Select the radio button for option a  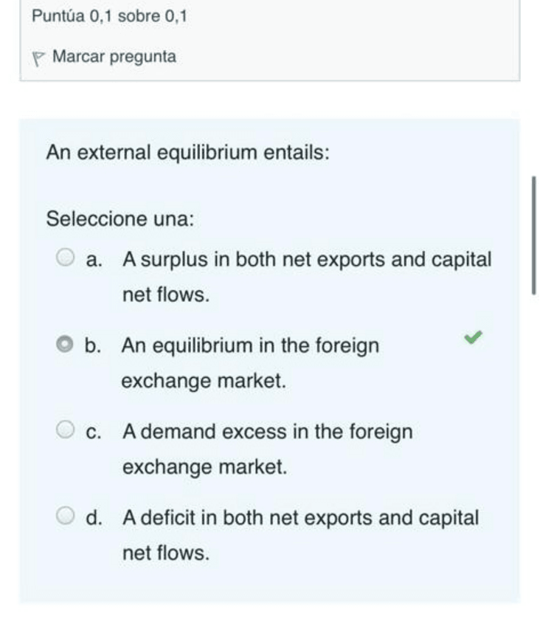[66, 258]
